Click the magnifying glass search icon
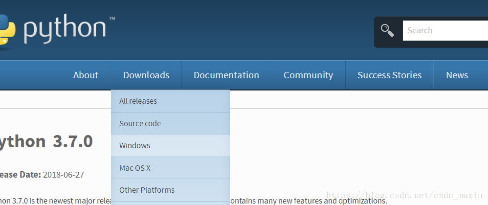Viewport: 488px width, 205px height. [387, 30]
